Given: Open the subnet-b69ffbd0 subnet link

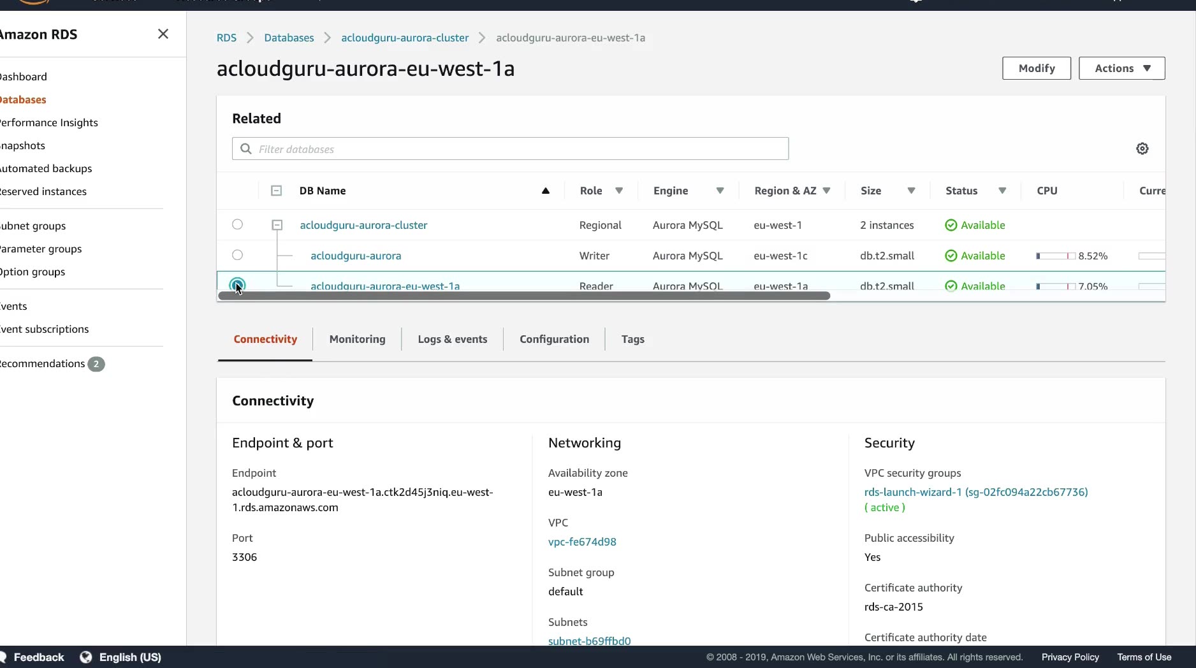Looking at the screenshot, I should click(x=590, y=641).
